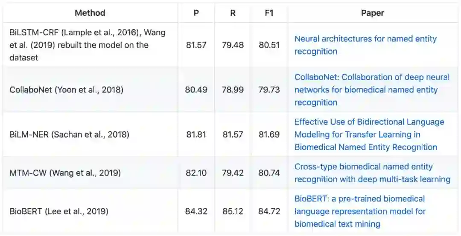The height and width of the screenshot is (236, 461).
Task: Click BioBERT F1 score 84.72
Action: coord(269,211)
